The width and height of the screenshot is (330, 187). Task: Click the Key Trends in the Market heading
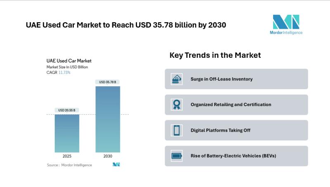click(x=215, y=55)
